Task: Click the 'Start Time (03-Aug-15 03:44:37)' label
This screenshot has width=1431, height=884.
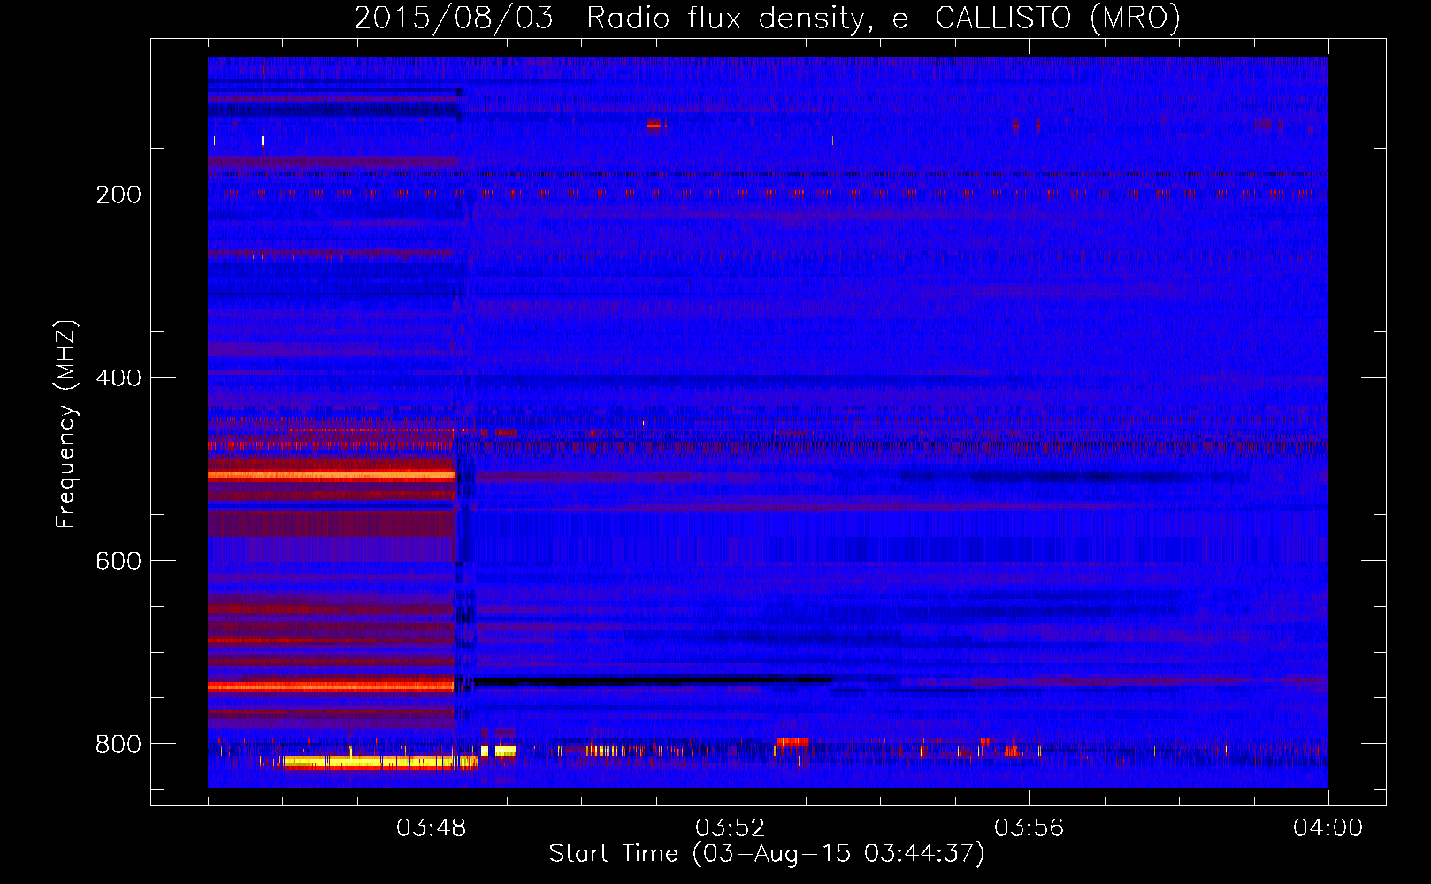Action: [767, 854]
